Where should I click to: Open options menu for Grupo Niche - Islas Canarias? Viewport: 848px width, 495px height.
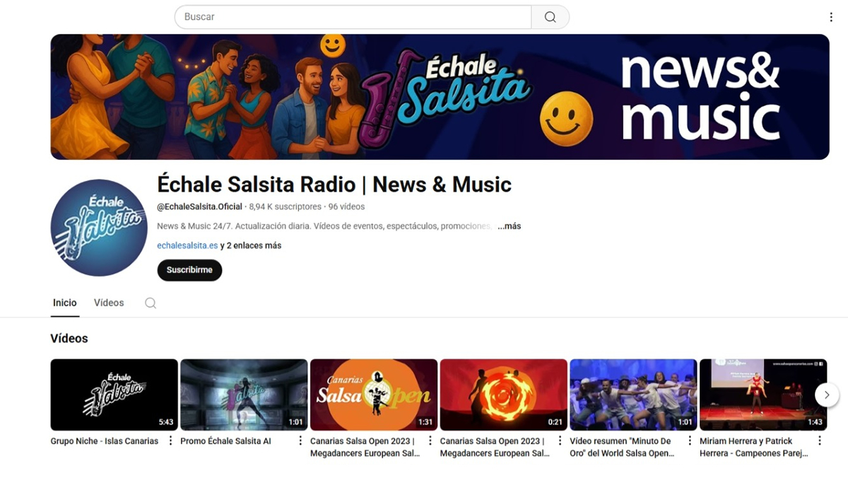click(x=170, y=441)
